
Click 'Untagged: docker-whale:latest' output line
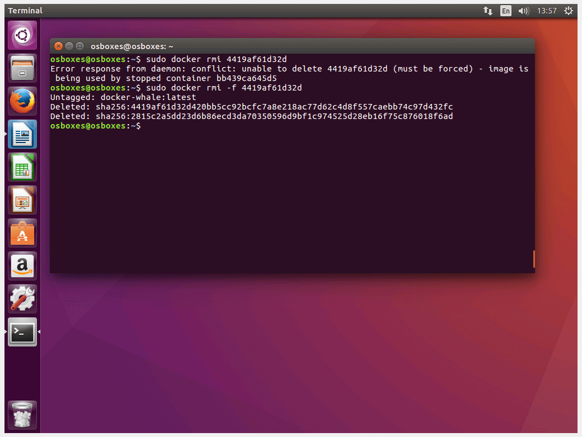pos(123,97)
